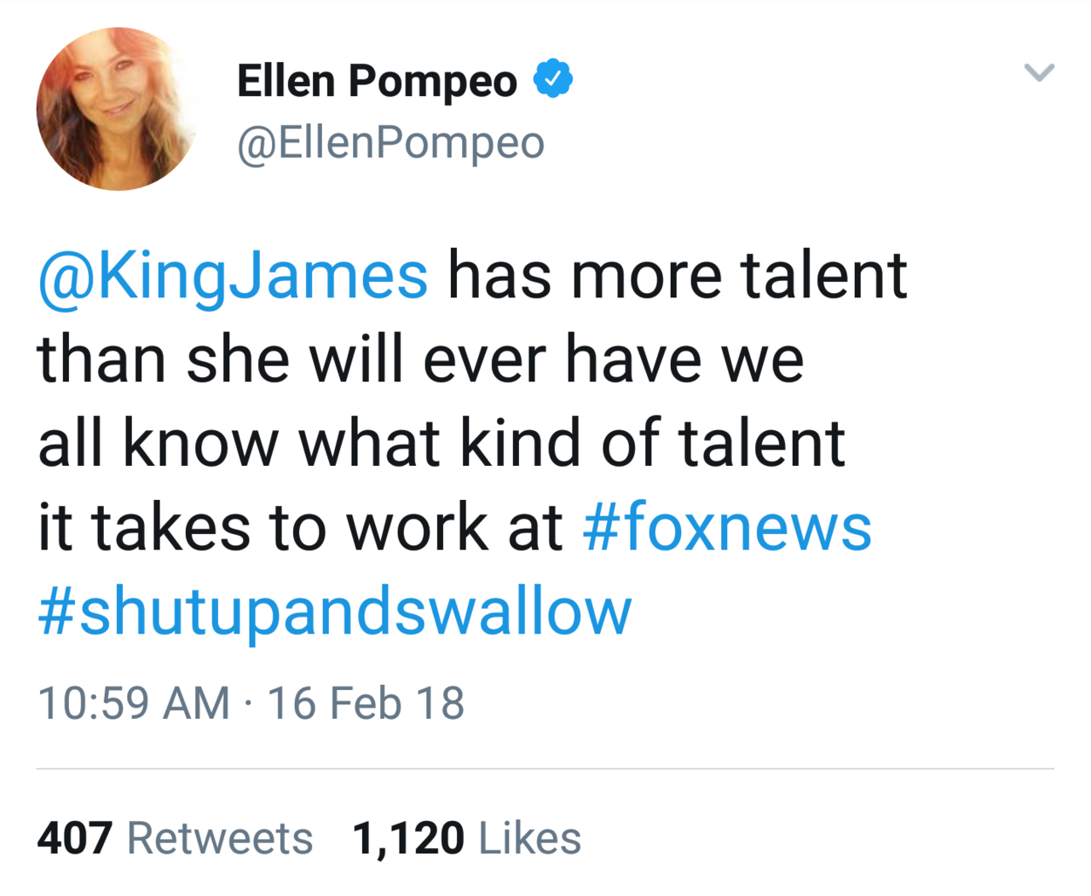
Task: Click the 16 Feb 18 date
Action: pos(366,704)
